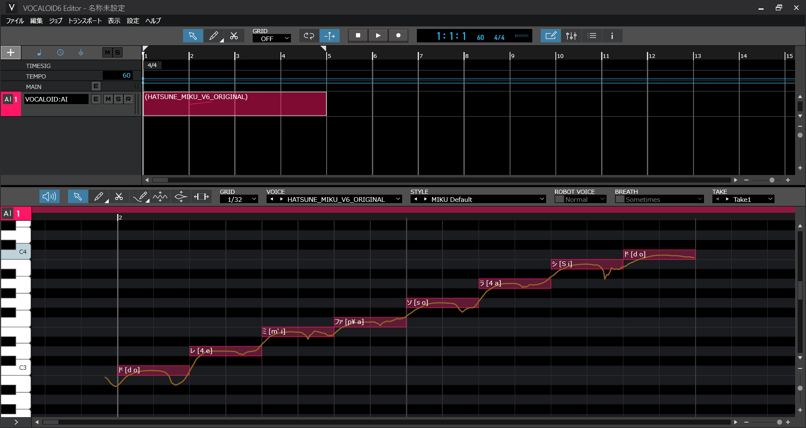This screenshot has width=806, height=428.
Task: Open the ファイル menu
Action: point(15,21)
